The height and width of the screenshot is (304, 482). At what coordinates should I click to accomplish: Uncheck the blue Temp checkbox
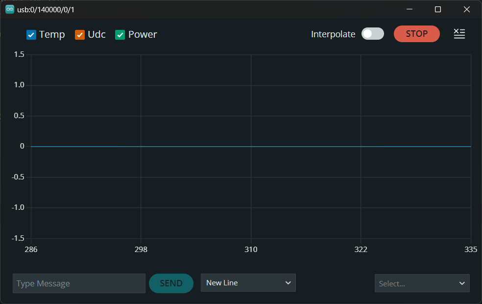tap(31, 35)
